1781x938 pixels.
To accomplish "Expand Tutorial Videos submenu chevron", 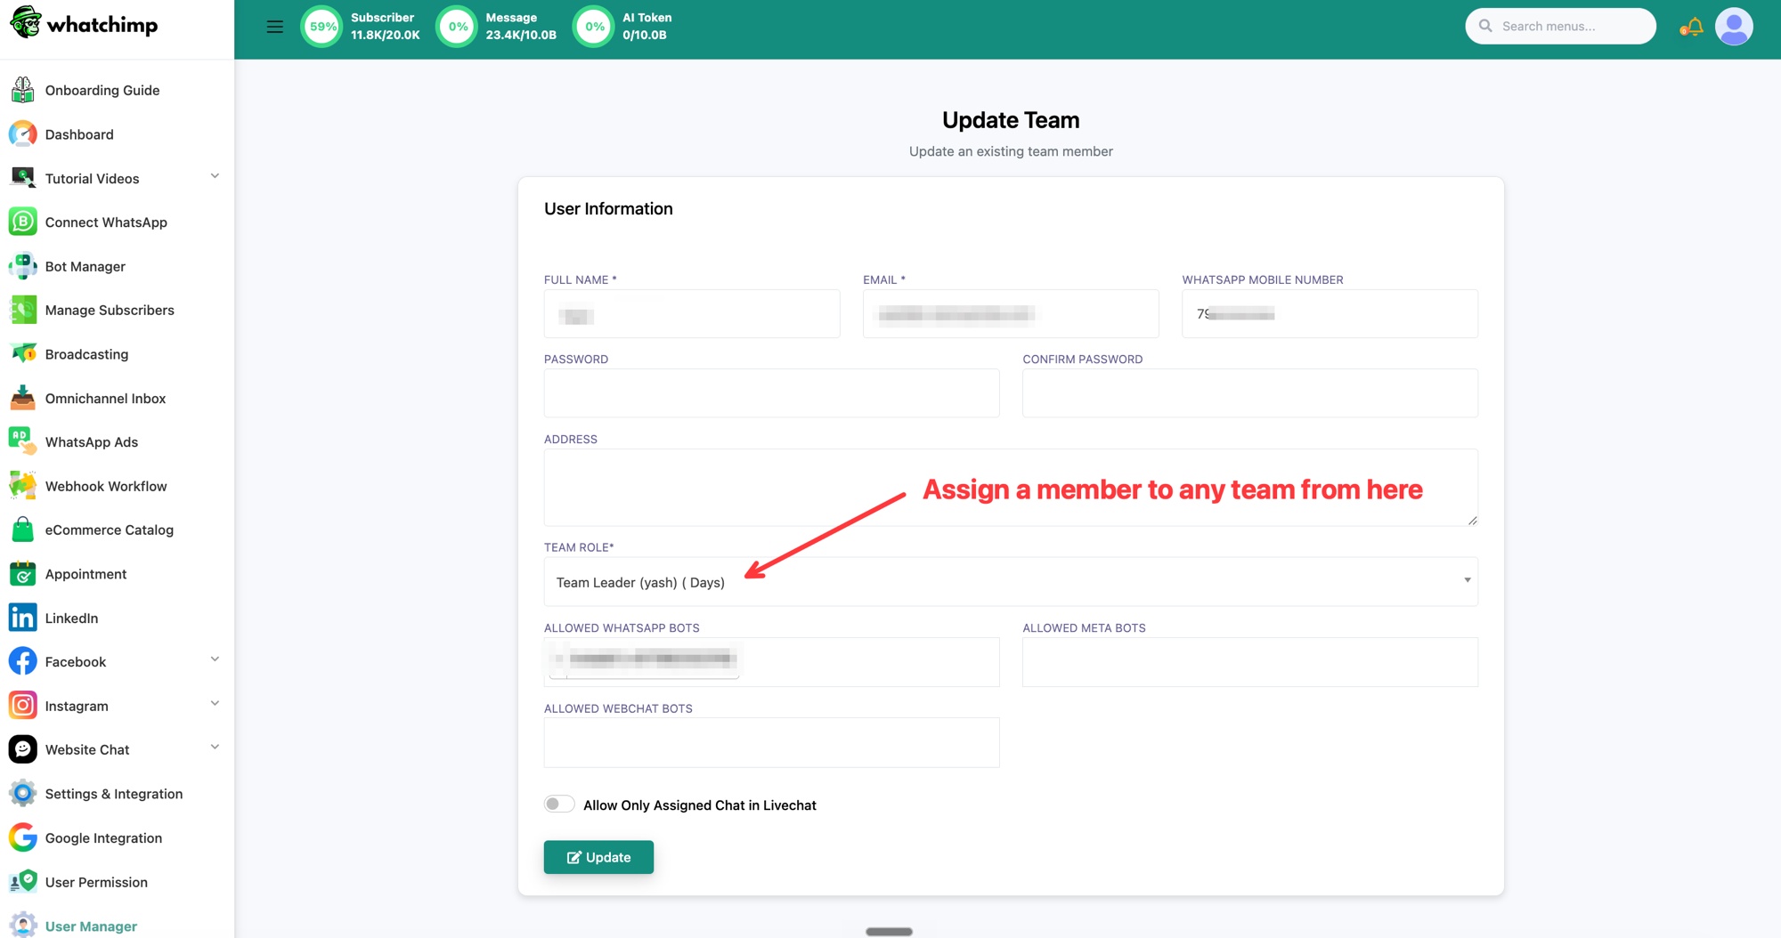I will tap(215, 176).
